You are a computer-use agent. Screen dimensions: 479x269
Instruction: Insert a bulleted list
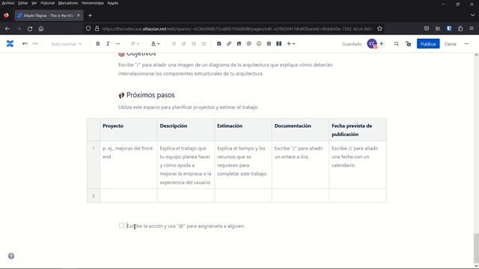[x=174, y=44]
